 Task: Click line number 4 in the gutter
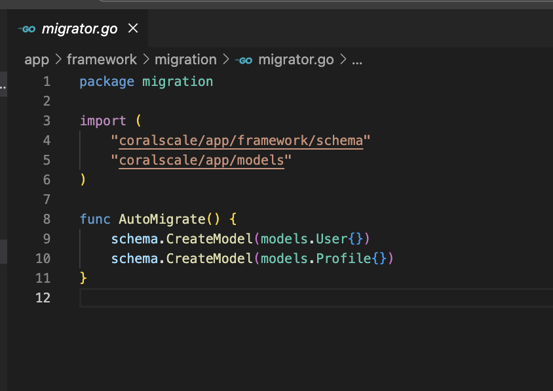[47, 140]
